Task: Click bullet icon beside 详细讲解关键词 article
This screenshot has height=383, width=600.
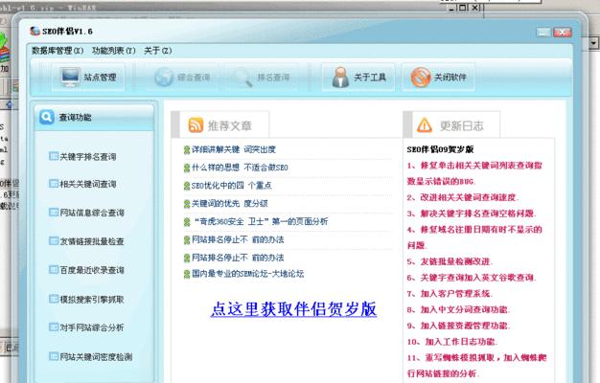Action: (187, 149)
